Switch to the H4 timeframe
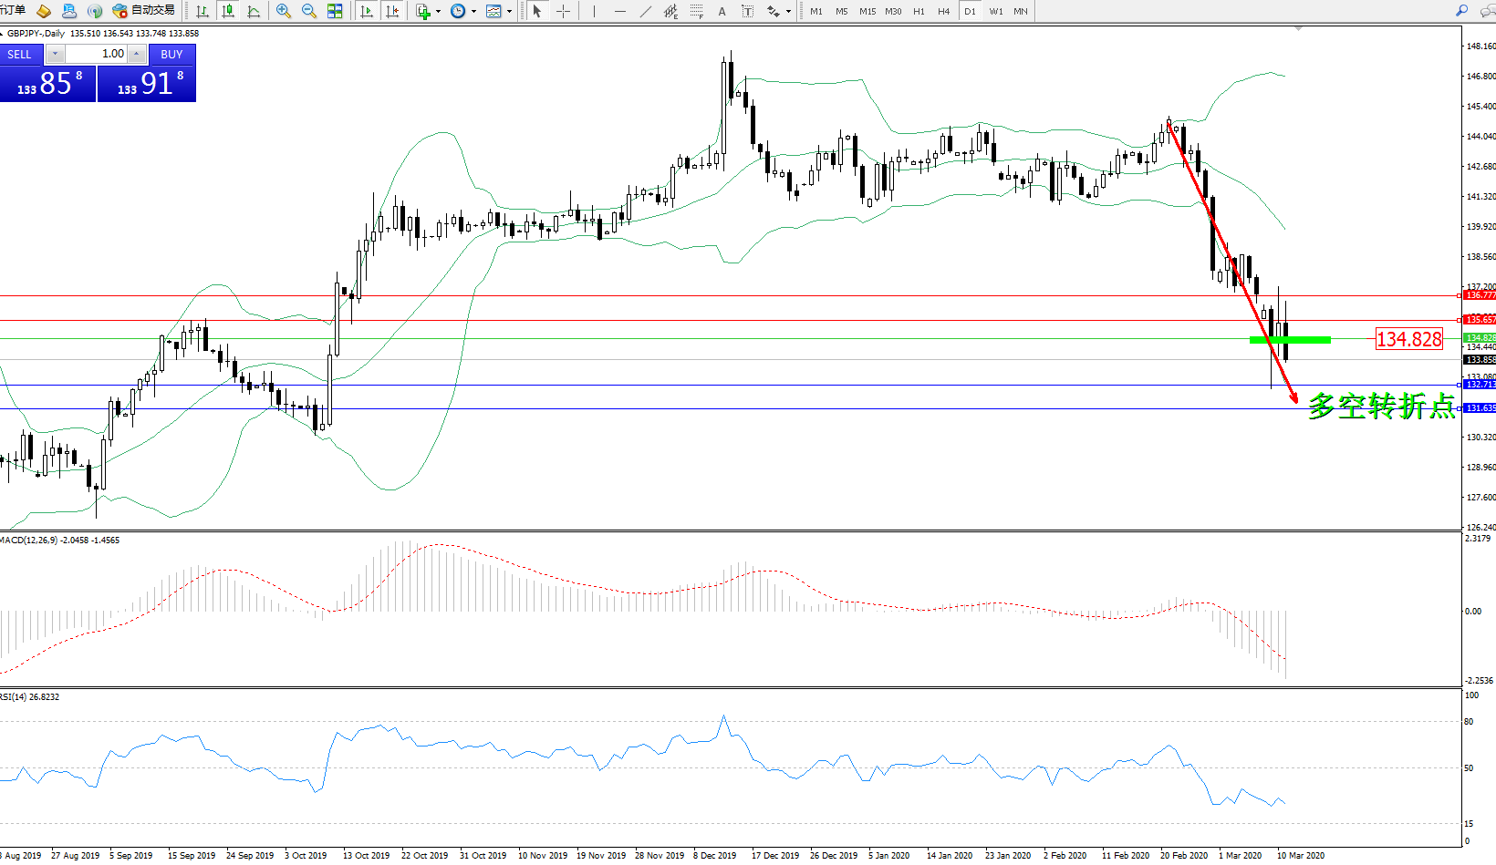The width and height of the screenshot is (1496, 865). pyautogui.click(x=943, y=11)
